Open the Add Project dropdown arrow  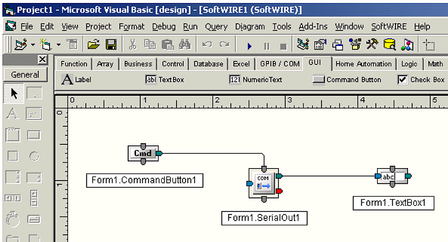point(33,45)
